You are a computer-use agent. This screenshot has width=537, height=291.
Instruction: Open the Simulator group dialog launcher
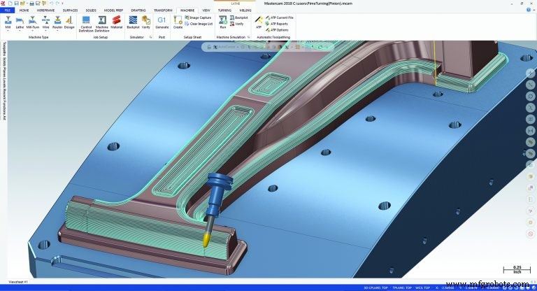pos(151,37)
